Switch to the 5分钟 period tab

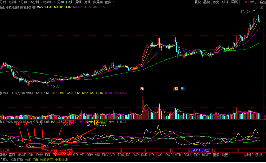pos(23,2)
